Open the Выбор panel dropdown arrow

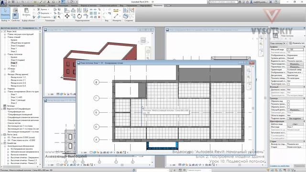pos(9,21)
